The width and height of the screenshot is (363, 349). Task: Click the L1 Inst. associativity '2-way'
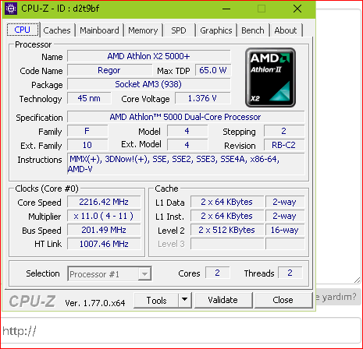coord(285,216)
